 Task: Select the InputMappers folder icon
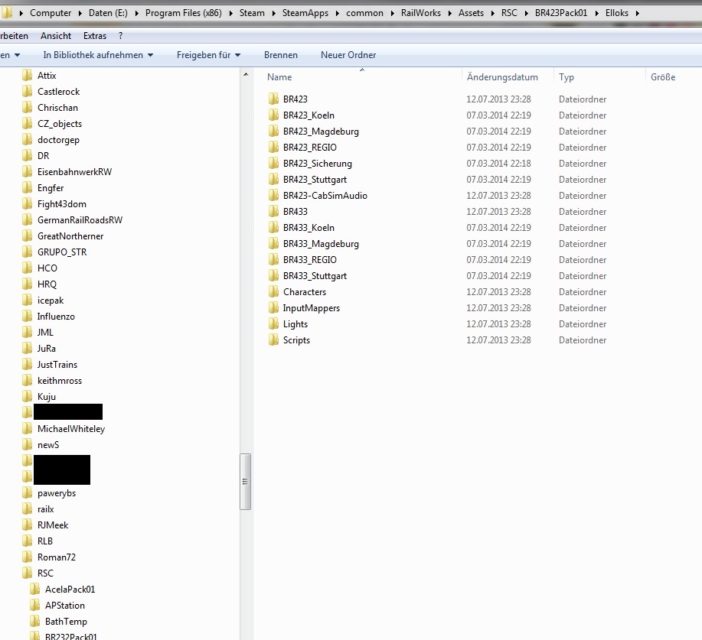tap(273, 307)
